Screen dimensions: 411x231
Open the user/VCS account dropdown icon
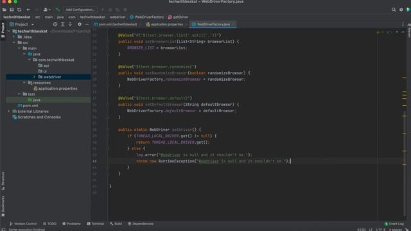[x=47, y=10]
